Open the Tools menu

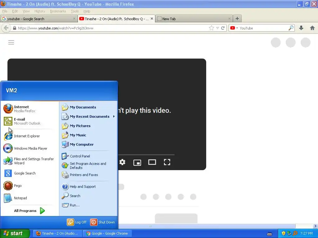click(x=75, y=11)
